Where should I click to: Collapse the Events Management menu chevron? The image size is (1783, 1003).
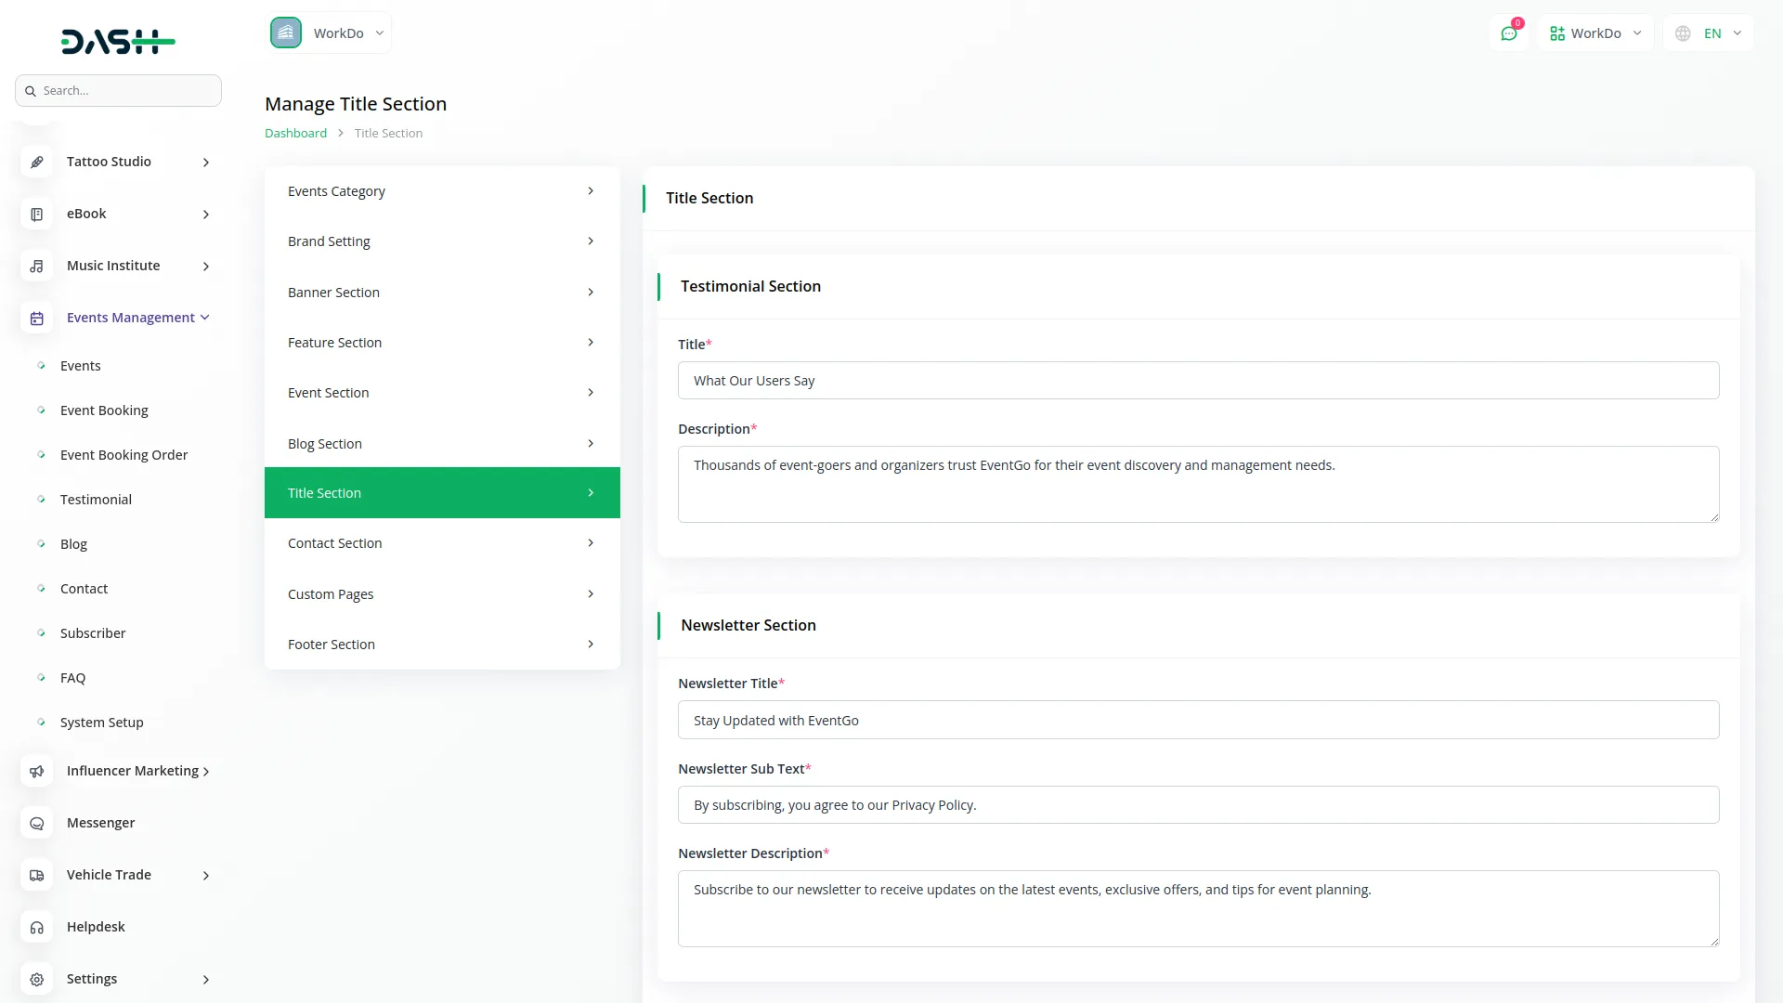click(205, 318)
